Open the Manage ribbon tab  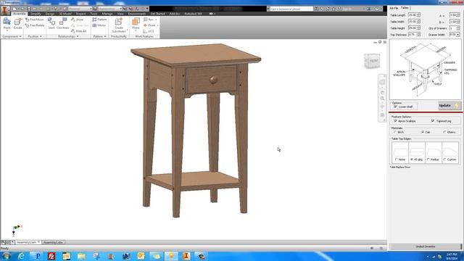point(107,14)
